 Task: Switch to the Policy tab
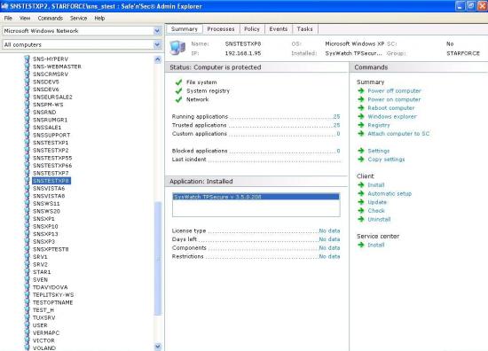click(x=252, y=29)
